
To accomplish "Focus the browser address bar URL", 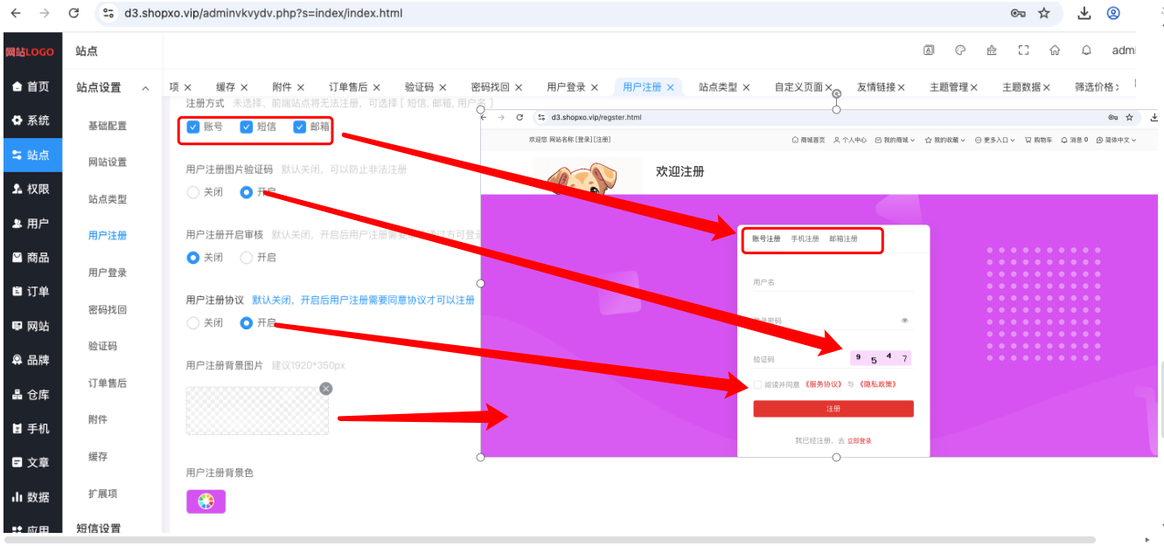I will [263, 13].
